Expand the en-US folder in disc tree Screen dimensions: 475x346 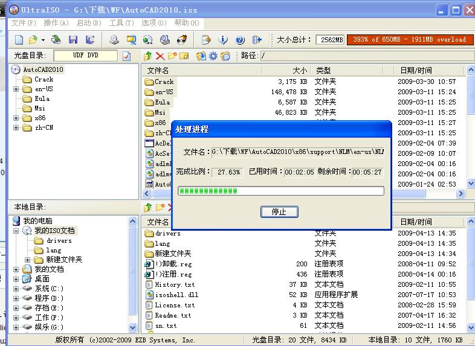(16, 89)
